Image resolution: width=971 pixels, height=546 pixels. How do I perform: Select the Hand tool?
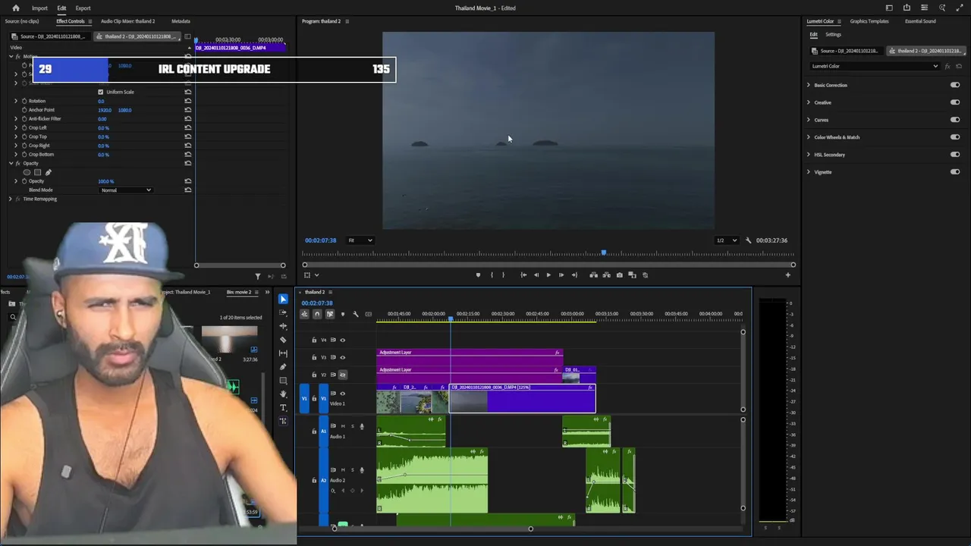(283, 394)
